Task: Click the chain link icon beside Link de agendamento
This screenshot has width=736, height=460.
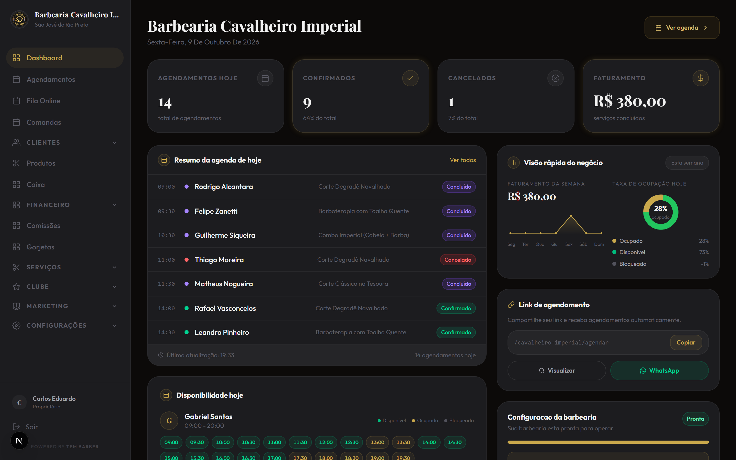Action: pos(511,305)
